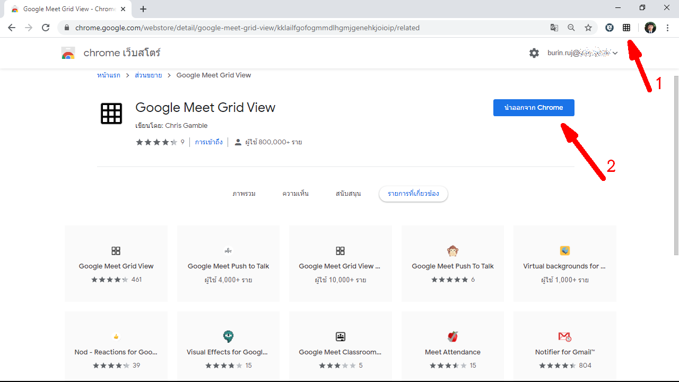Expand the burin.ruj account dropdown
The image size is (679, 382).
coord(615,53)
